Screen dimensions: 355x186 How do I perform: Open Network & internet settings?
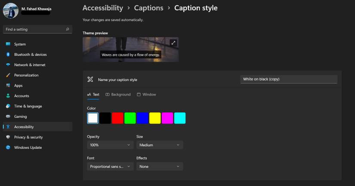tap(30, 65)
